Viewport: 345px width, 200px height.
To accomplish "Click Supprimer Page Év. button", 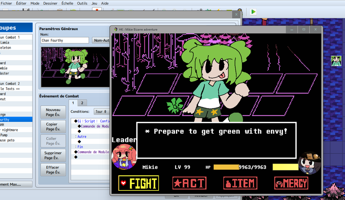I will (x=53, y=155).
